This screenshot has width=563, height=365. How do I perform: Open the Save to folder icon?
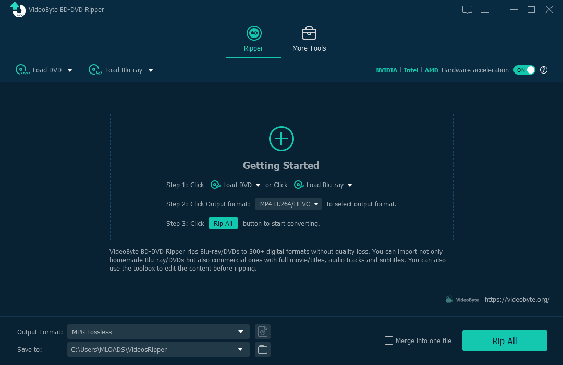coord(263,349)
